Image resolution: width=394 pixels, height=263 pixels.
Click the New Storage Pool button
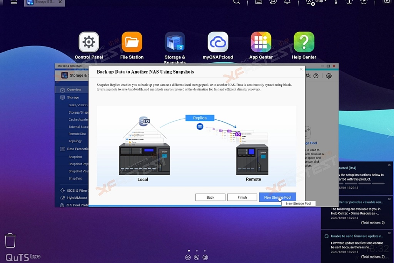pos(277,198)
